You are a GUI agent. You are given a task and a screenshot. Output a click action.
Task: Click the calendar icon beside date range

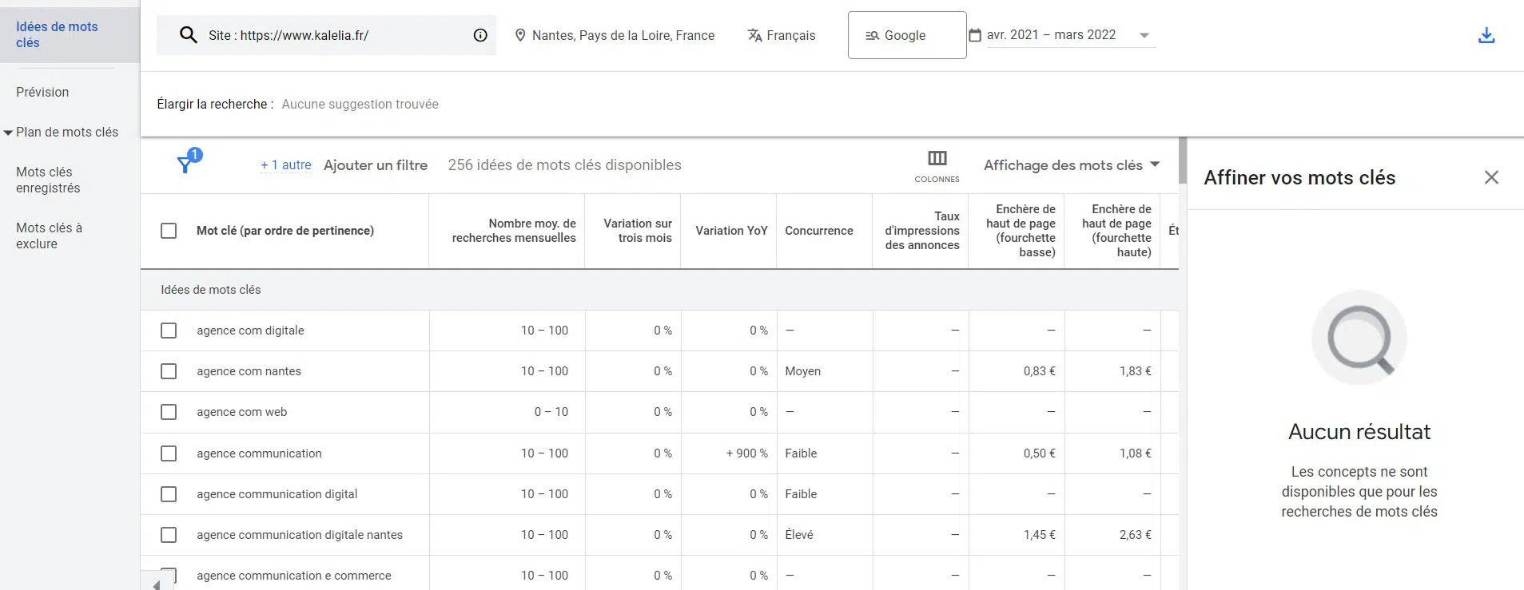[974, 35]
